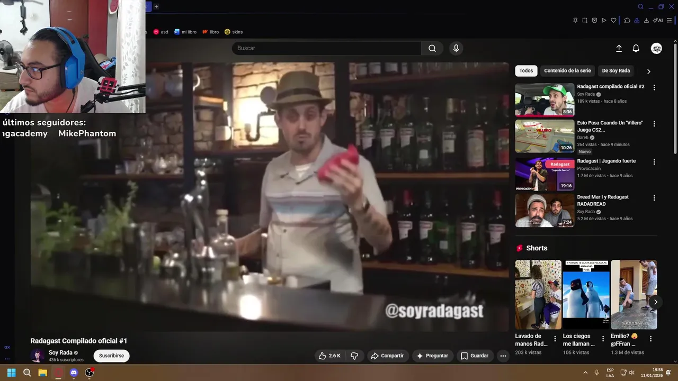678x381 pixels.
Task: Select the Contenido de la serie chip
Action: [x=567, y=70]
